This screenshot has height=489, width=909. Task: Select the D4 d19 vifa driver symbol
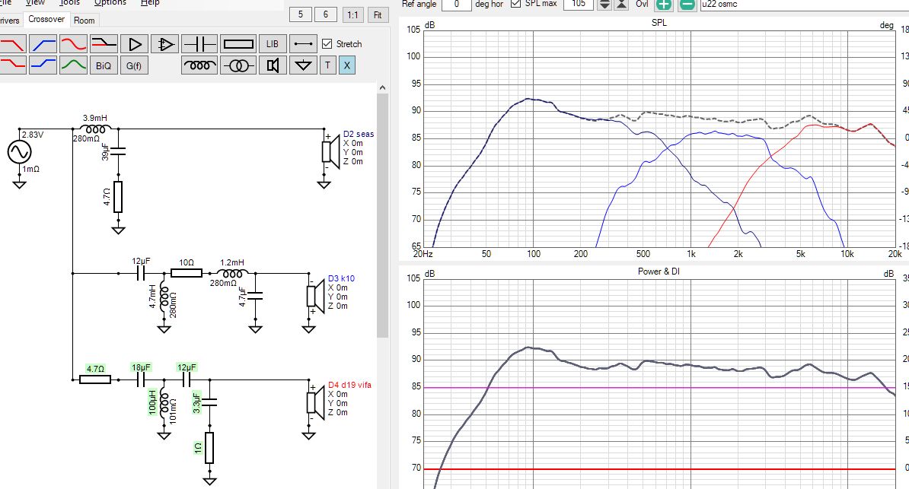click(314, 402)
